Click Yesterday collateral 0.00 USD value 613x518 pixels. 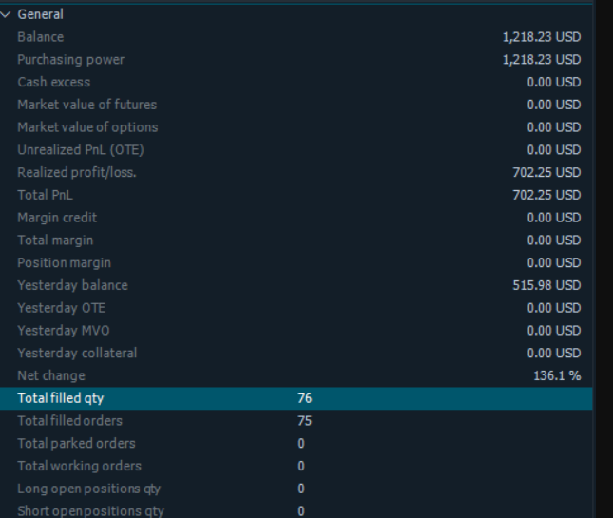point(554,353)
